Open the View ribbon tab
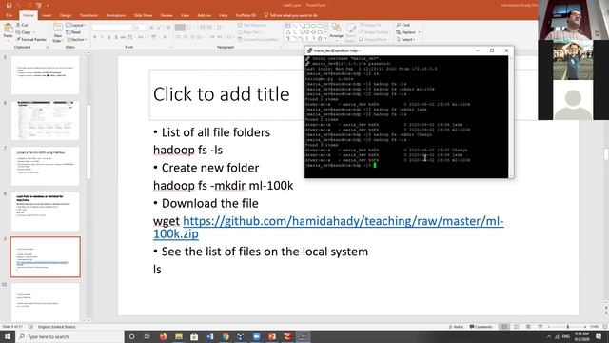The width and height of the screenshot is (609, 343). point(185,15)
